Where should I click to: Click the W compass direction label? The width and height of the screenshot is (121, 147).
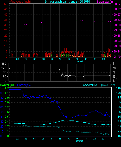point(114,68)
